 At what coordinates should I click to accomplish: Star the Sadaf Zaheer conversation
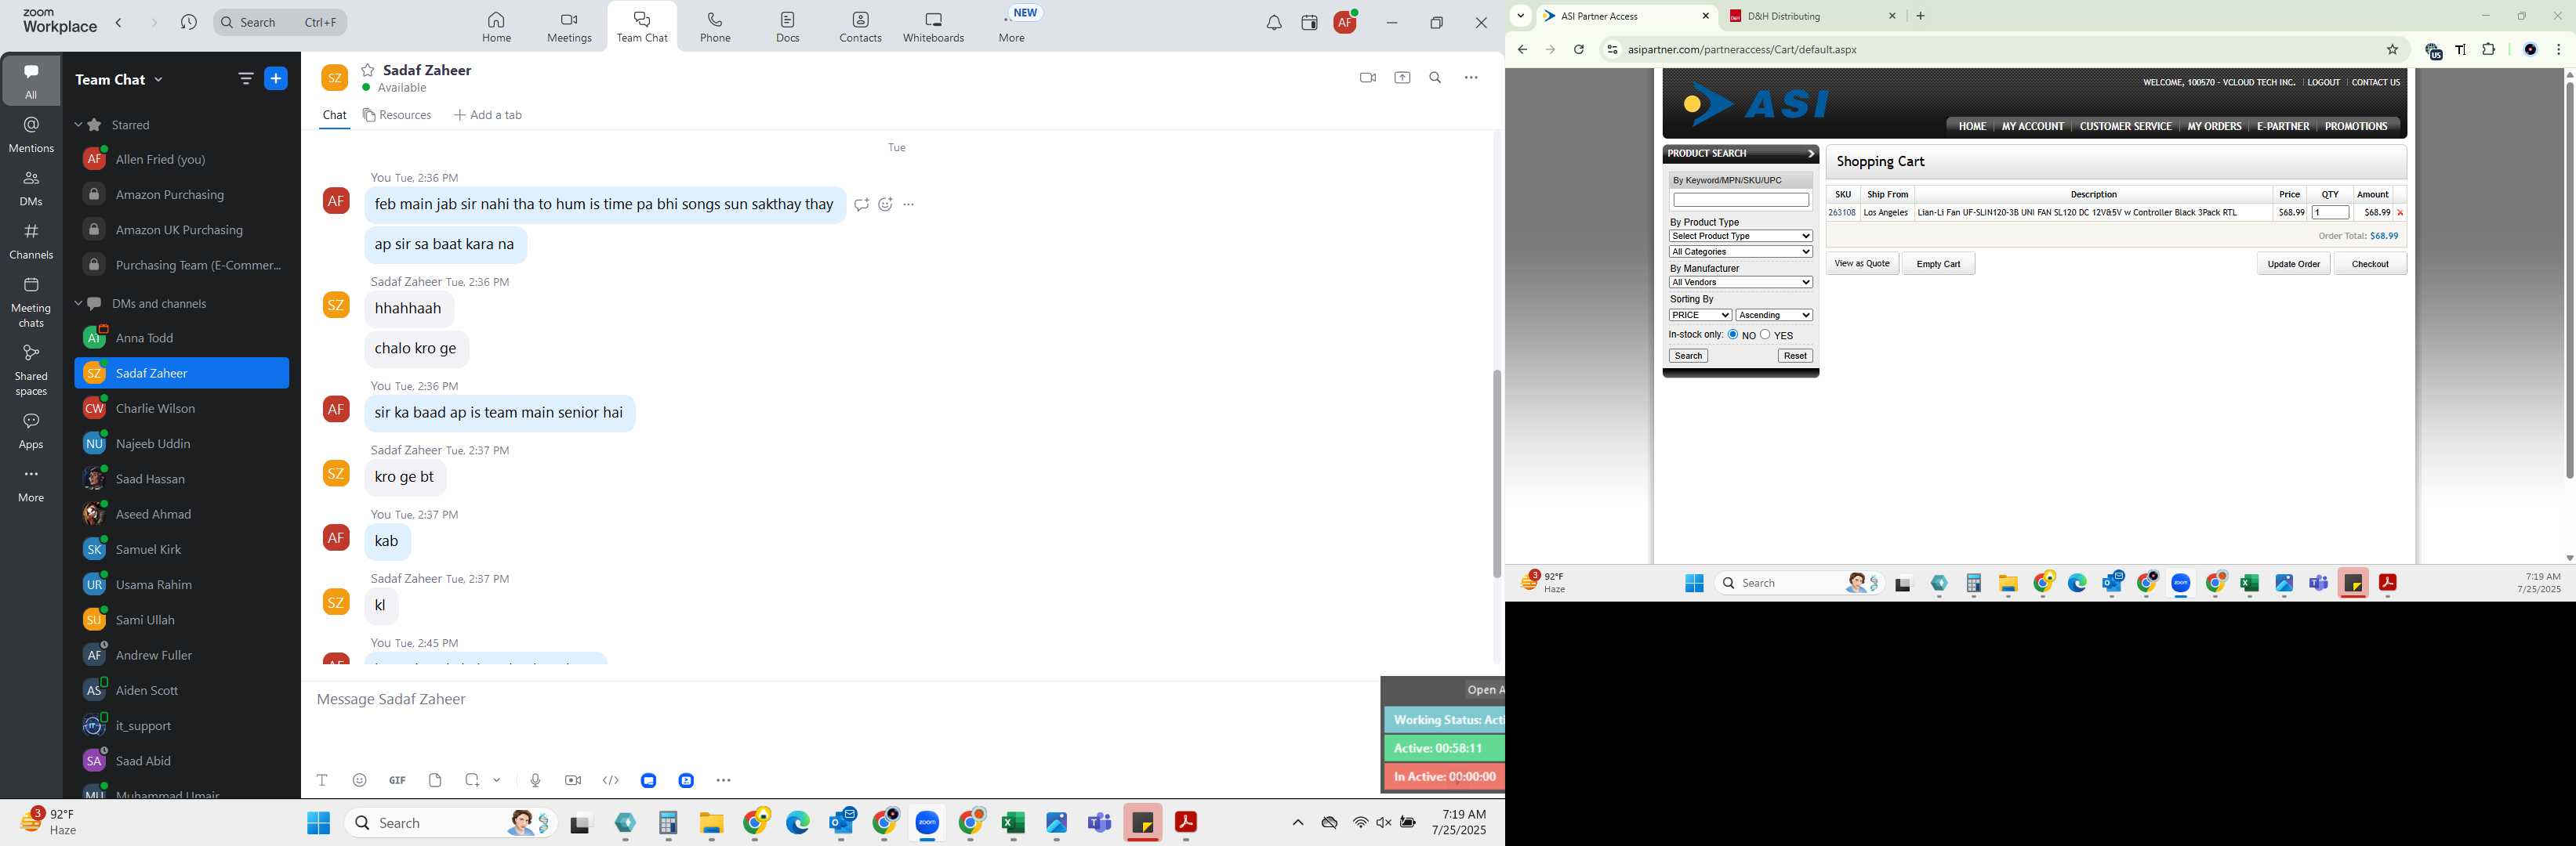[368, 70]
